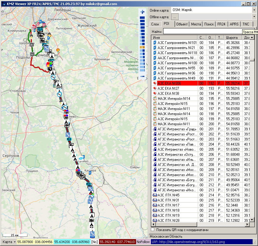Click the Shell station icon near Domodedovo
Viewport: 258px width, 246px height.
pyautogui.click(x=58, y=51)
